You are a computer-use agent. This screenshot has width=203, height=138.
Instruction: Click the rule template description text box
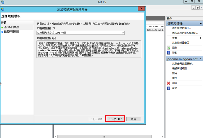(x=89, y=49)
